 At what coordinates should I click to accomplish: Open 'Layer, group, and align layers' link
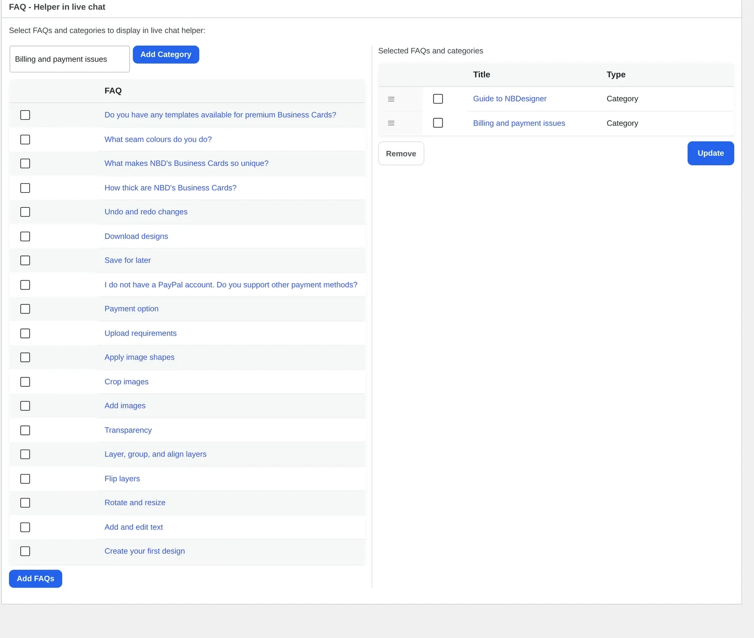click(x=156, y=455)
